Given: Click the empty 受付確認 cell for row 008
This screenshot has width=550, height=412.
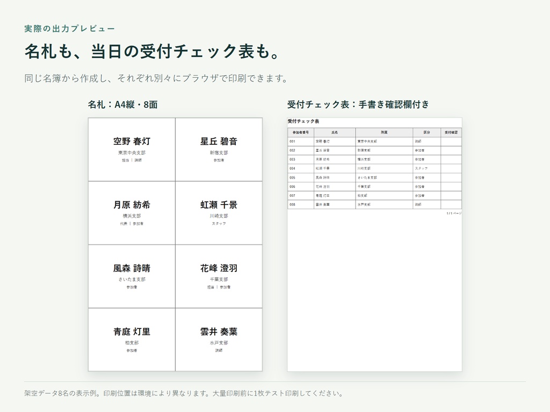Looking at the screenshot, I should click(x=451, y=204).
